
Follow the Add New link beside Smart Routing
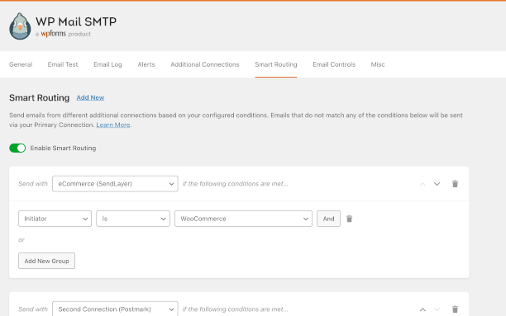[90, 97]
